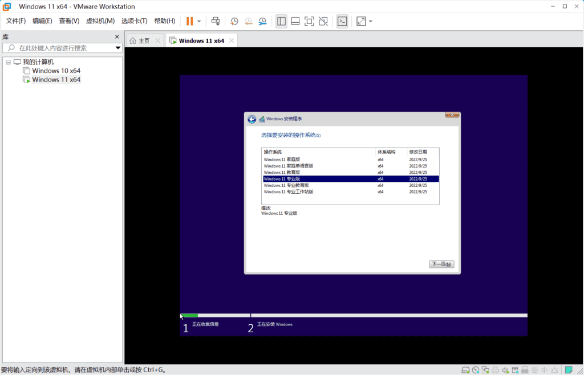The height and width of the screenshot is (375, 584).
Task: Collapse the 我的计算机 tree node
Action: pyautogui.click(x=8, y=62)
